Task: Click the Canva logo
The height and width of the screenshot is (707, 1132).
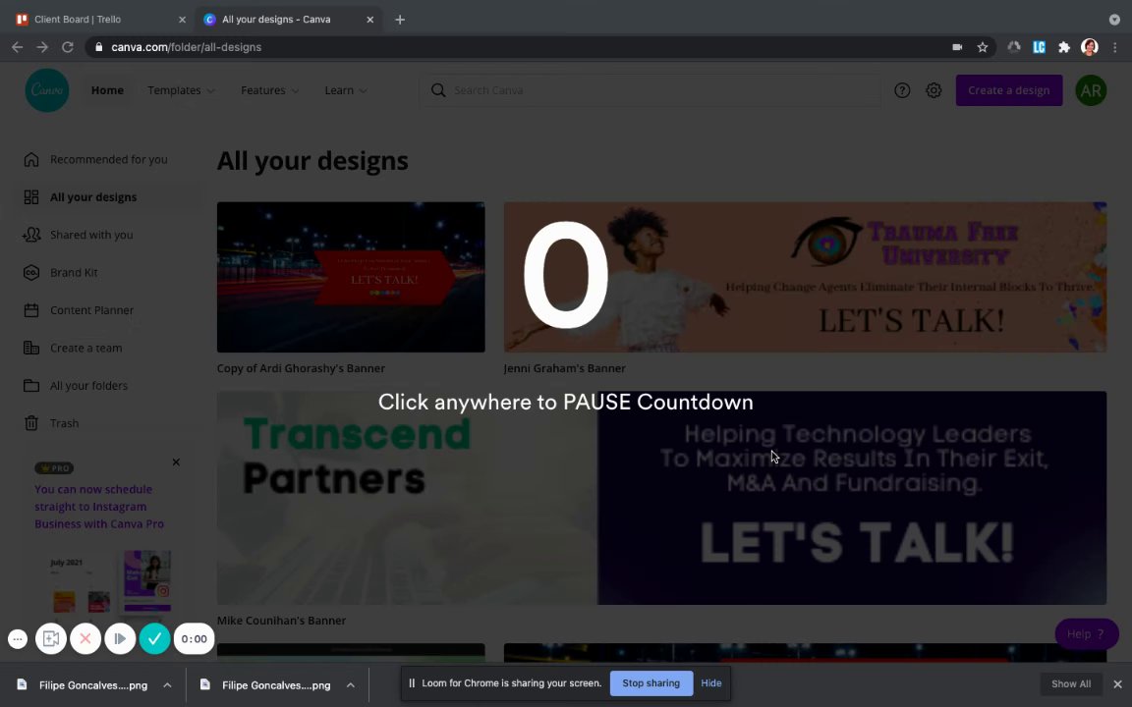Action: coord(47,90)
